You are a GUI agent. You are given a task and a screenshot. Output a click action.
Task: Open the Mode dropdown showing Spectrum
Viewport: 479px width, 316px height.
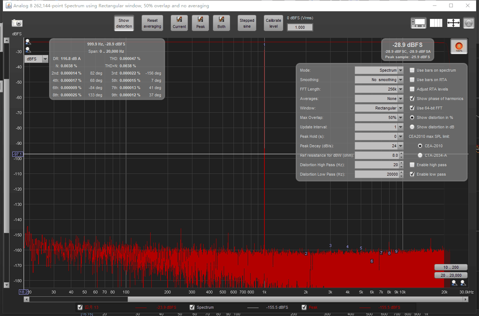379,70
